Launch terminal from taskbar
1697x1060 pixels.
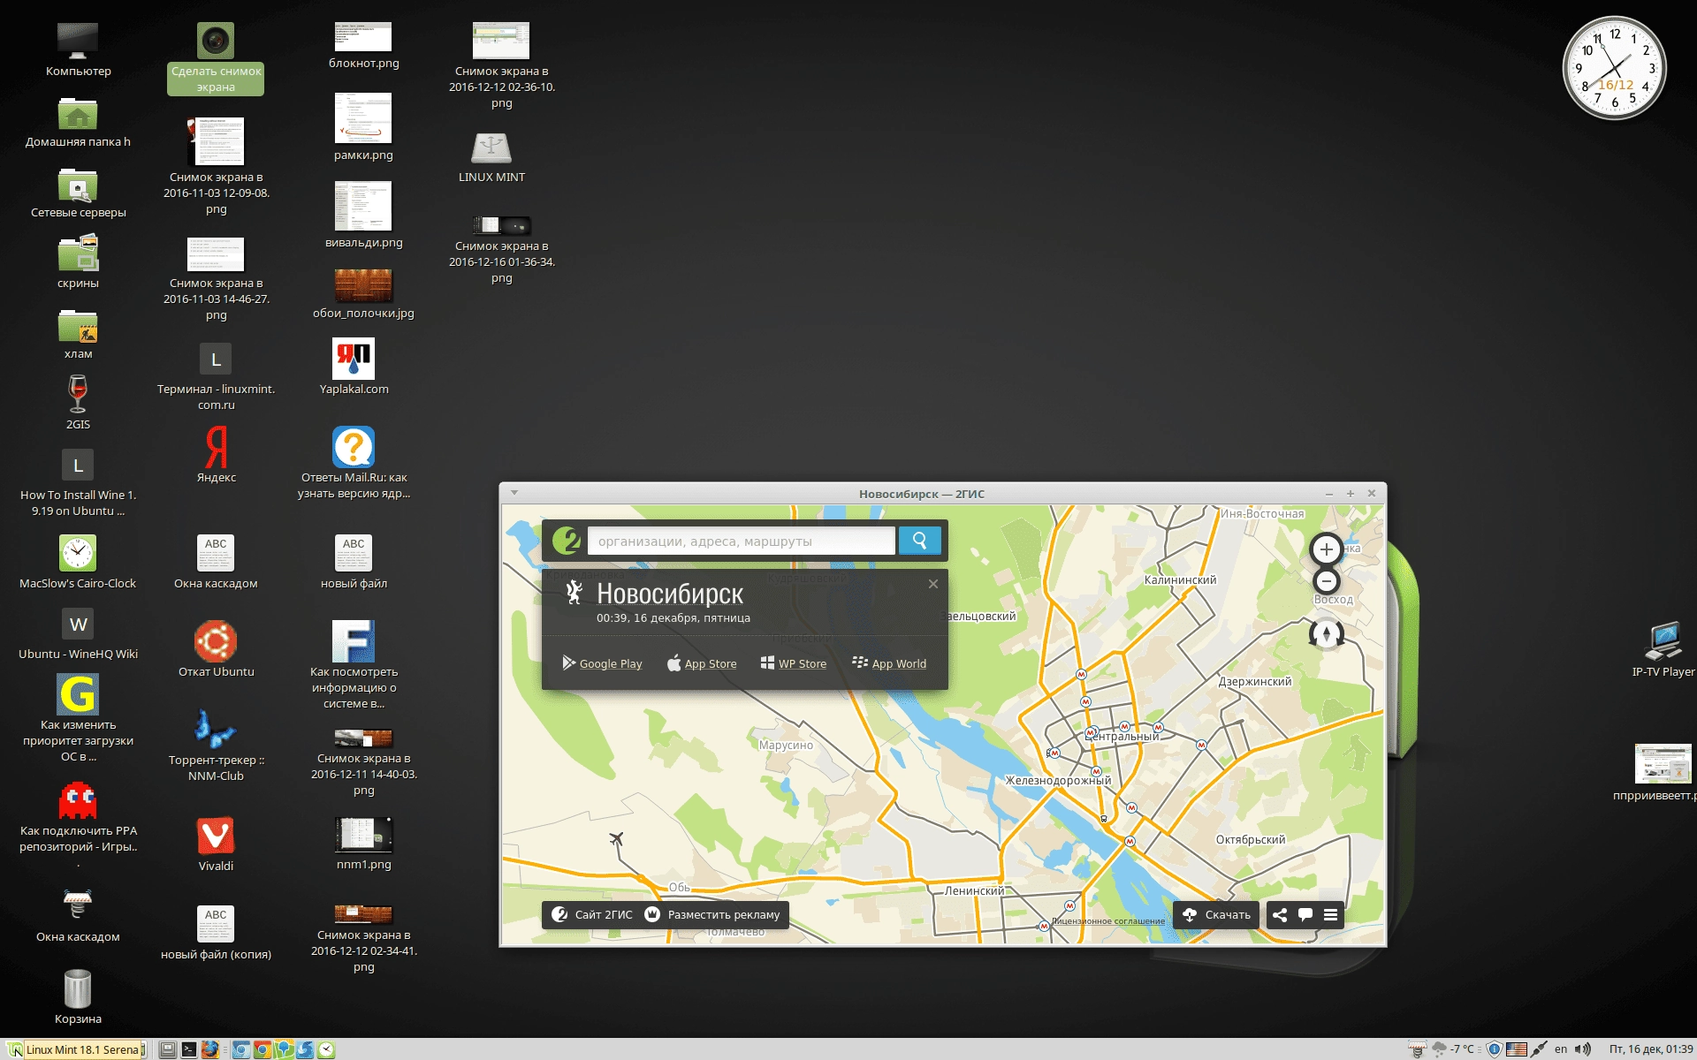(189, 1049)
